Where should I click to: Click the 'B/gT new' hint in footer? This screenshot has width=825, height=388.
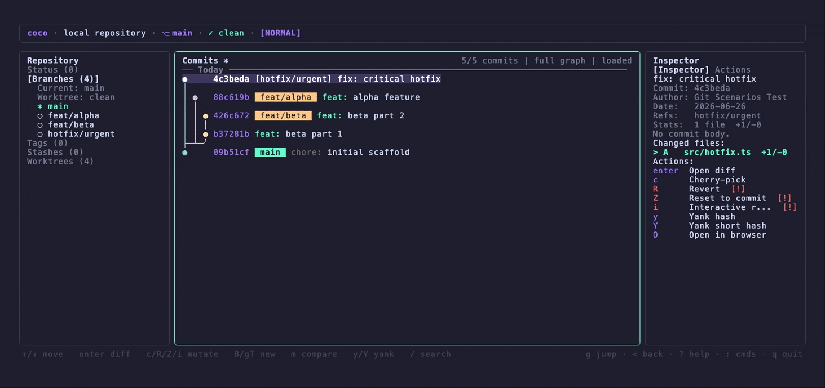tap(254, 354)
